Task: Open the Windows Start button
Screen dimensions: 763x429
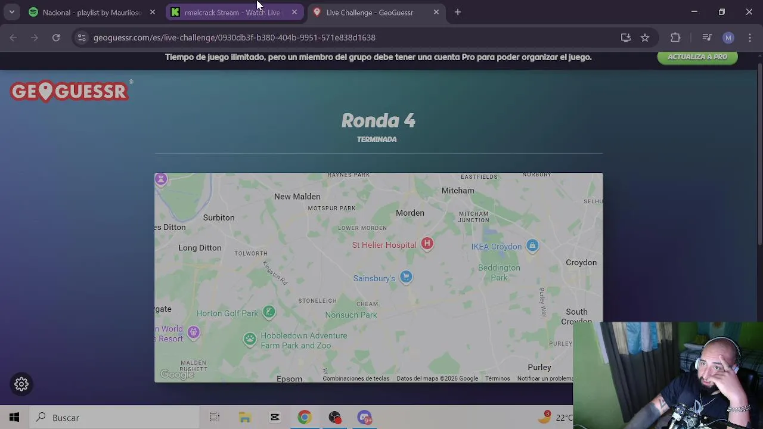Action: click(14, 418)
